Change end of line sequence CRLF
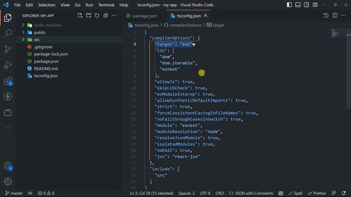 pyautogui.click(x=219, y=193)
